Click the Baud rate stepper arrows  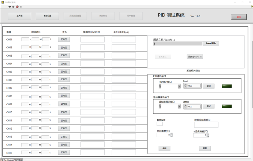coord(185,86)
